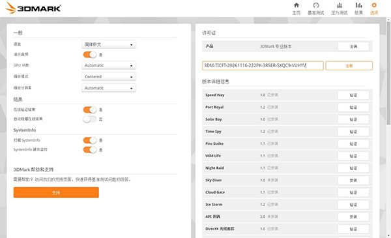The height and width of the screenshot is (238, 391).
Task: Open the GPU count (GPU 计数) dropdown
Action: (x=109, y=65)
